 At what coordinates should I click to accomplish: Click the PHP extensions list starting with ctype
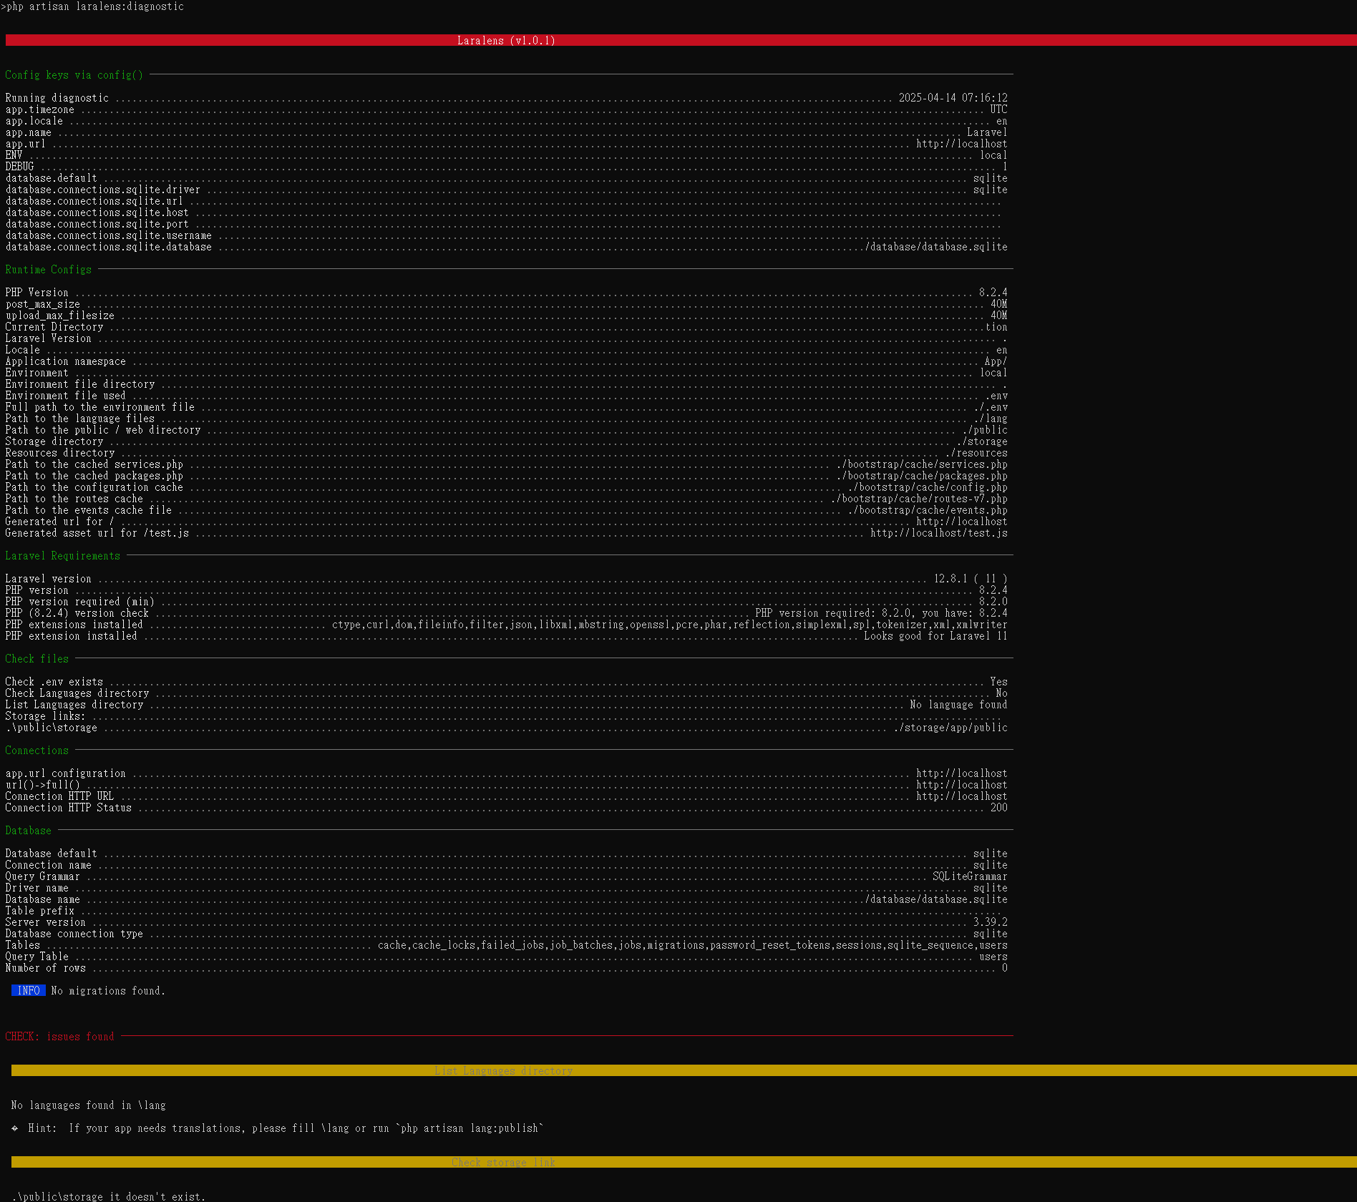tap(670, 625)
